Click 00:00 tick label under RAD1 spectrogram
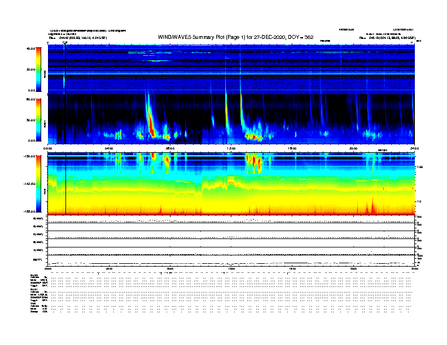Screen dimensions: 447x345 [x=47, y=148]
